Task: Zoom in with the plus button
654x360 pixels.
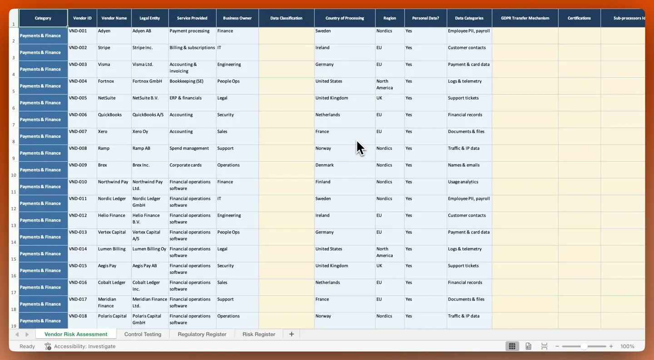Action: click(611, 346)
